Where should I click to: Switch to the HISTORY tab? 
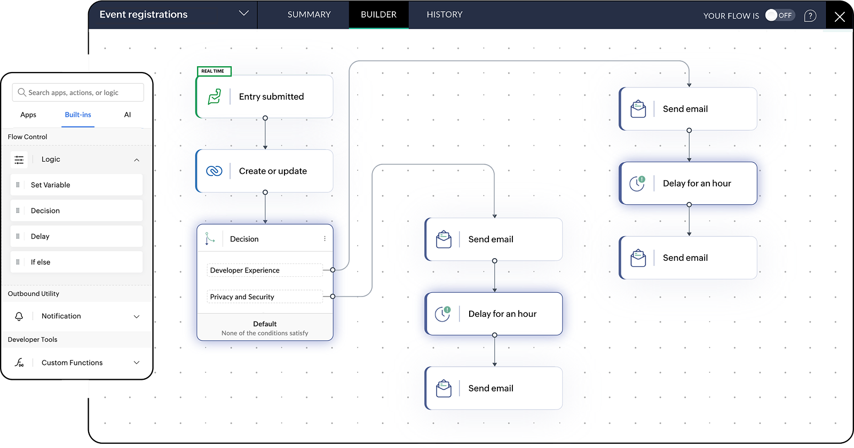(x=445, y=14)
